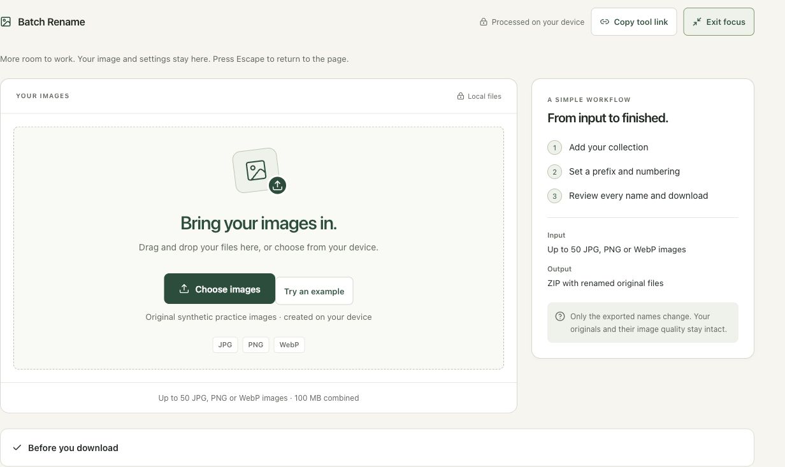Copy the tool link

[x=634, y=22]
